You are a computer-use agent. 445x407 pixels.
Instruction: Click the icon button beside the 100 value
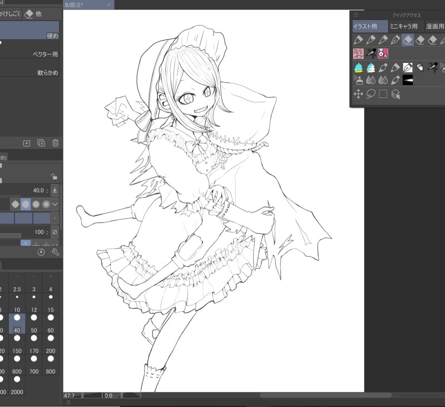55,232
